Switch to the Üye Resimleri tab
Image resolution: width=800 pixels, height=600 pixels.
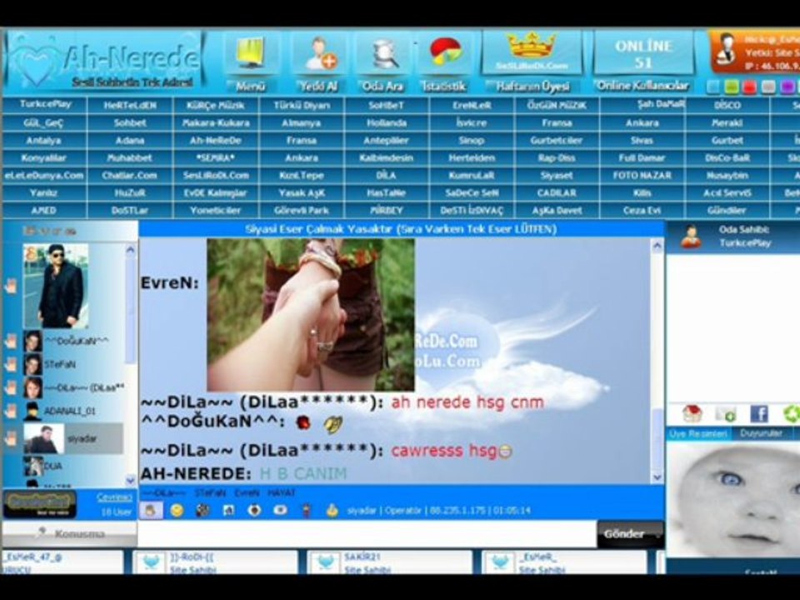(698, 433)
